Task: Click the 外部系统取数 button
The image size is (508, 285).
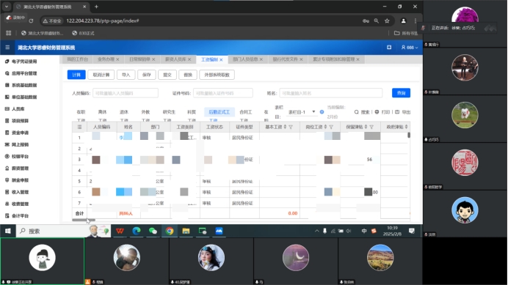Action: [217, 75]
